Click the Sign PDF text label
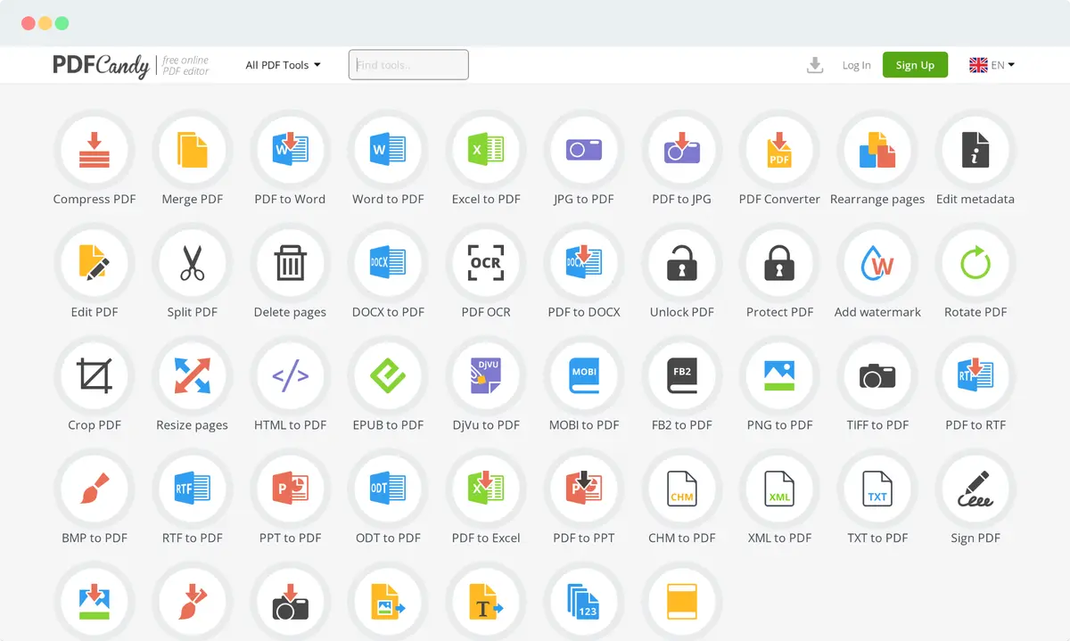Viewport: 1070px width, 641px height. [x=975, y=538]
